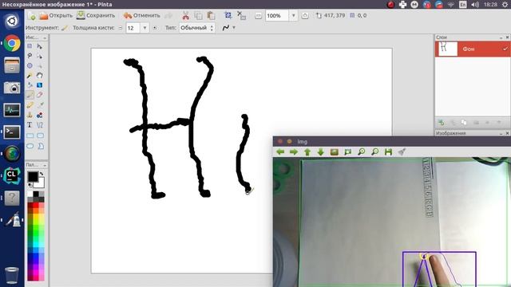Image resolution: width=511 pixels, height=287 pixels.
Task: Decrease brush width with minus button
Action: click(121, 28)
